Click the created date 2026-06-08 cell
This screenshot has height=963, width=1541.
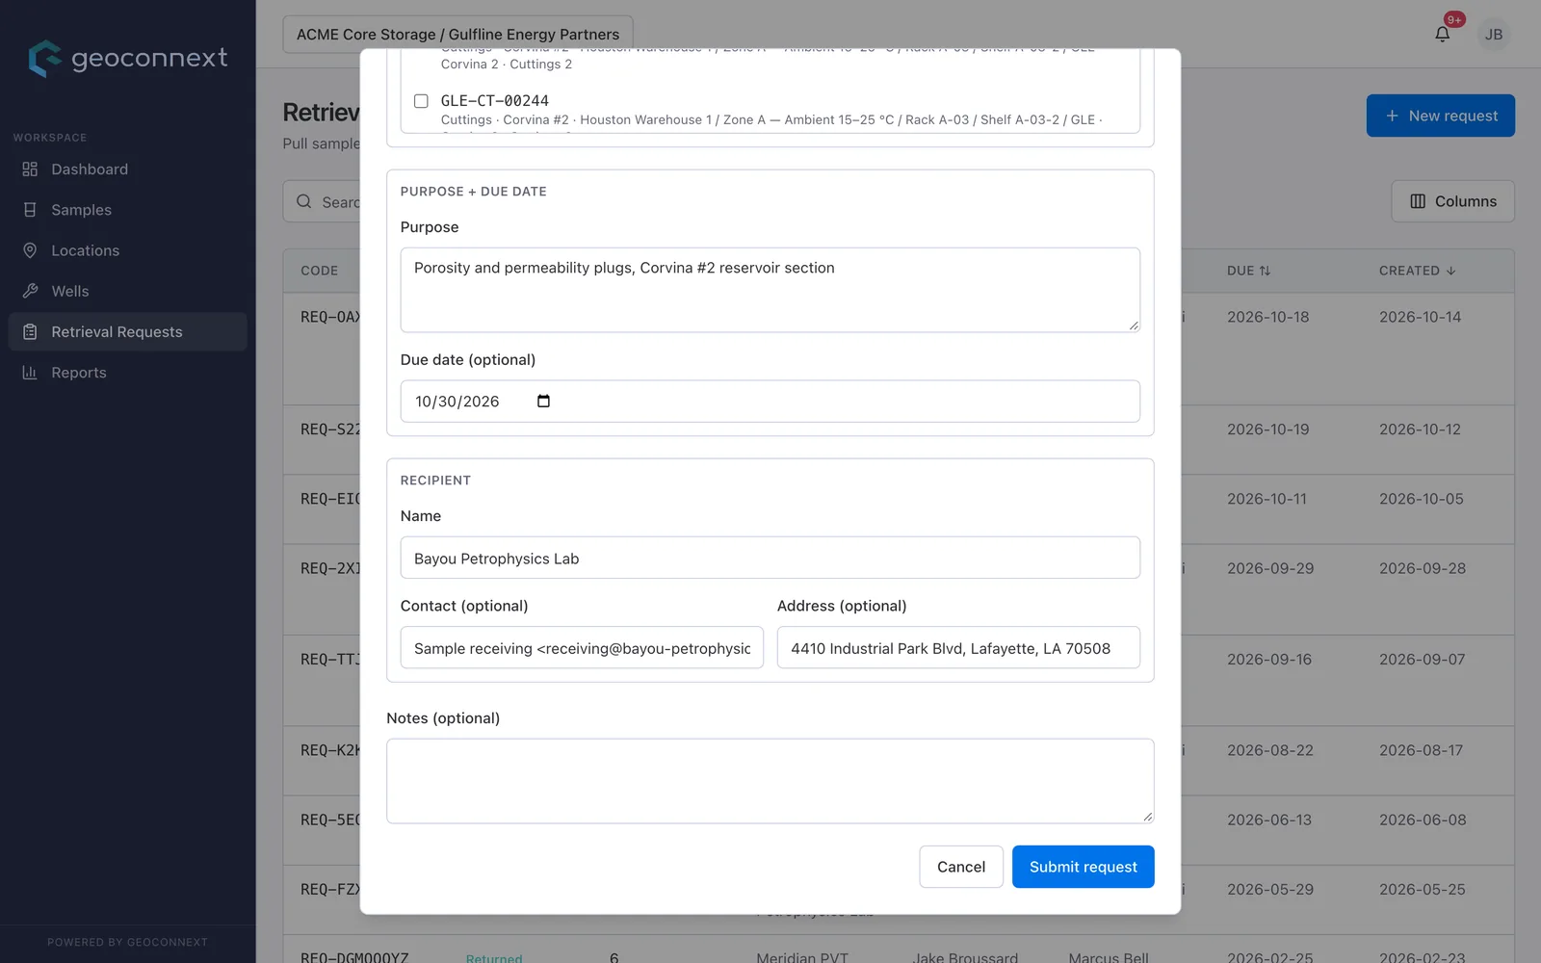pyautogui.click(x=1423, y=820)
